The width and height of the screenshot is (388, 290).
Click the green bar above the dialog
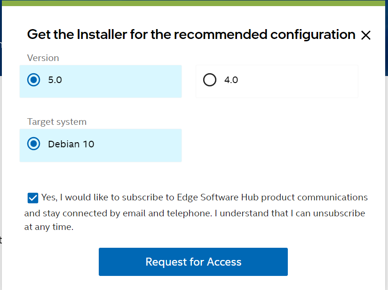tap(194, 3)
